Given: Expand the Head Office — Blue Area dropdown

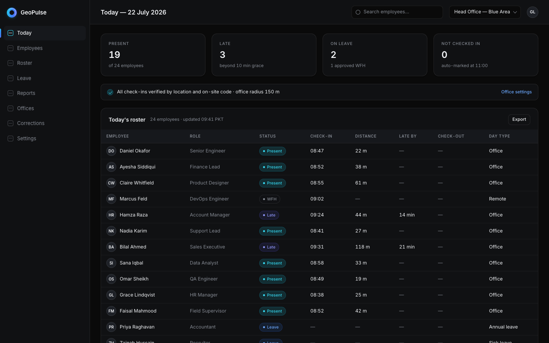Looking at the screenshot, I should tap(485, 12).
